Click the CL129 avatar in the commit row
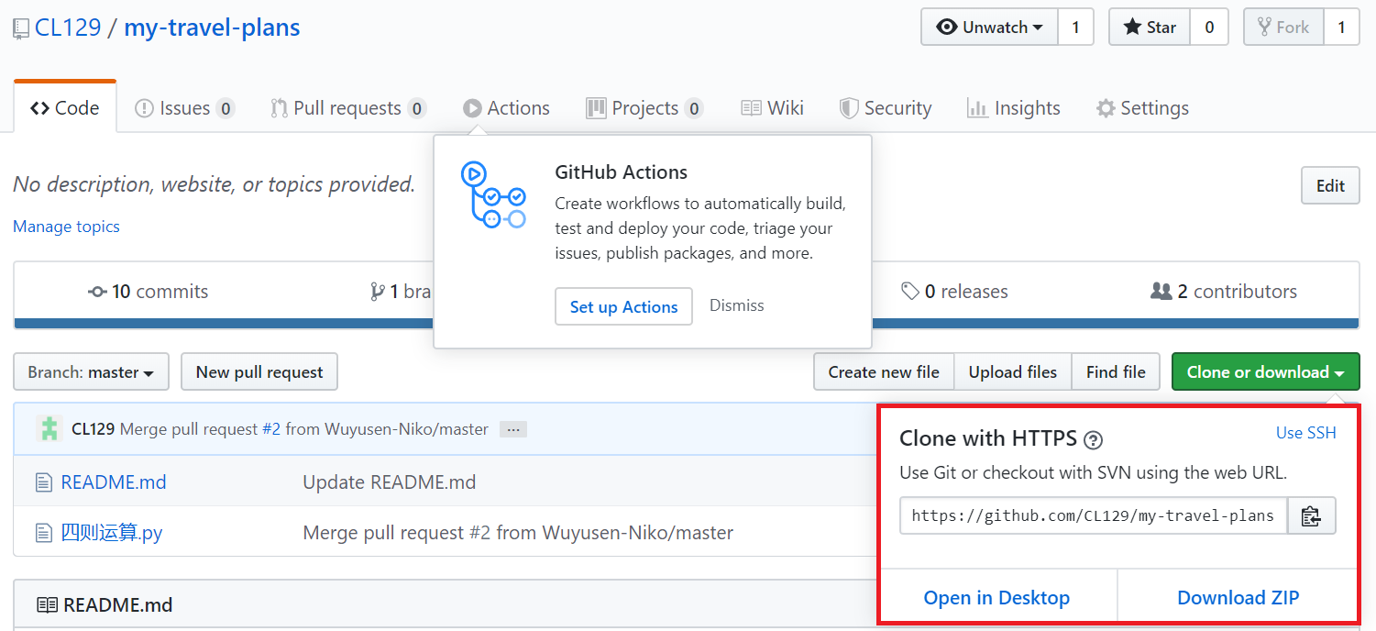This screenshot has height=631, width=1376. [50, 428]
